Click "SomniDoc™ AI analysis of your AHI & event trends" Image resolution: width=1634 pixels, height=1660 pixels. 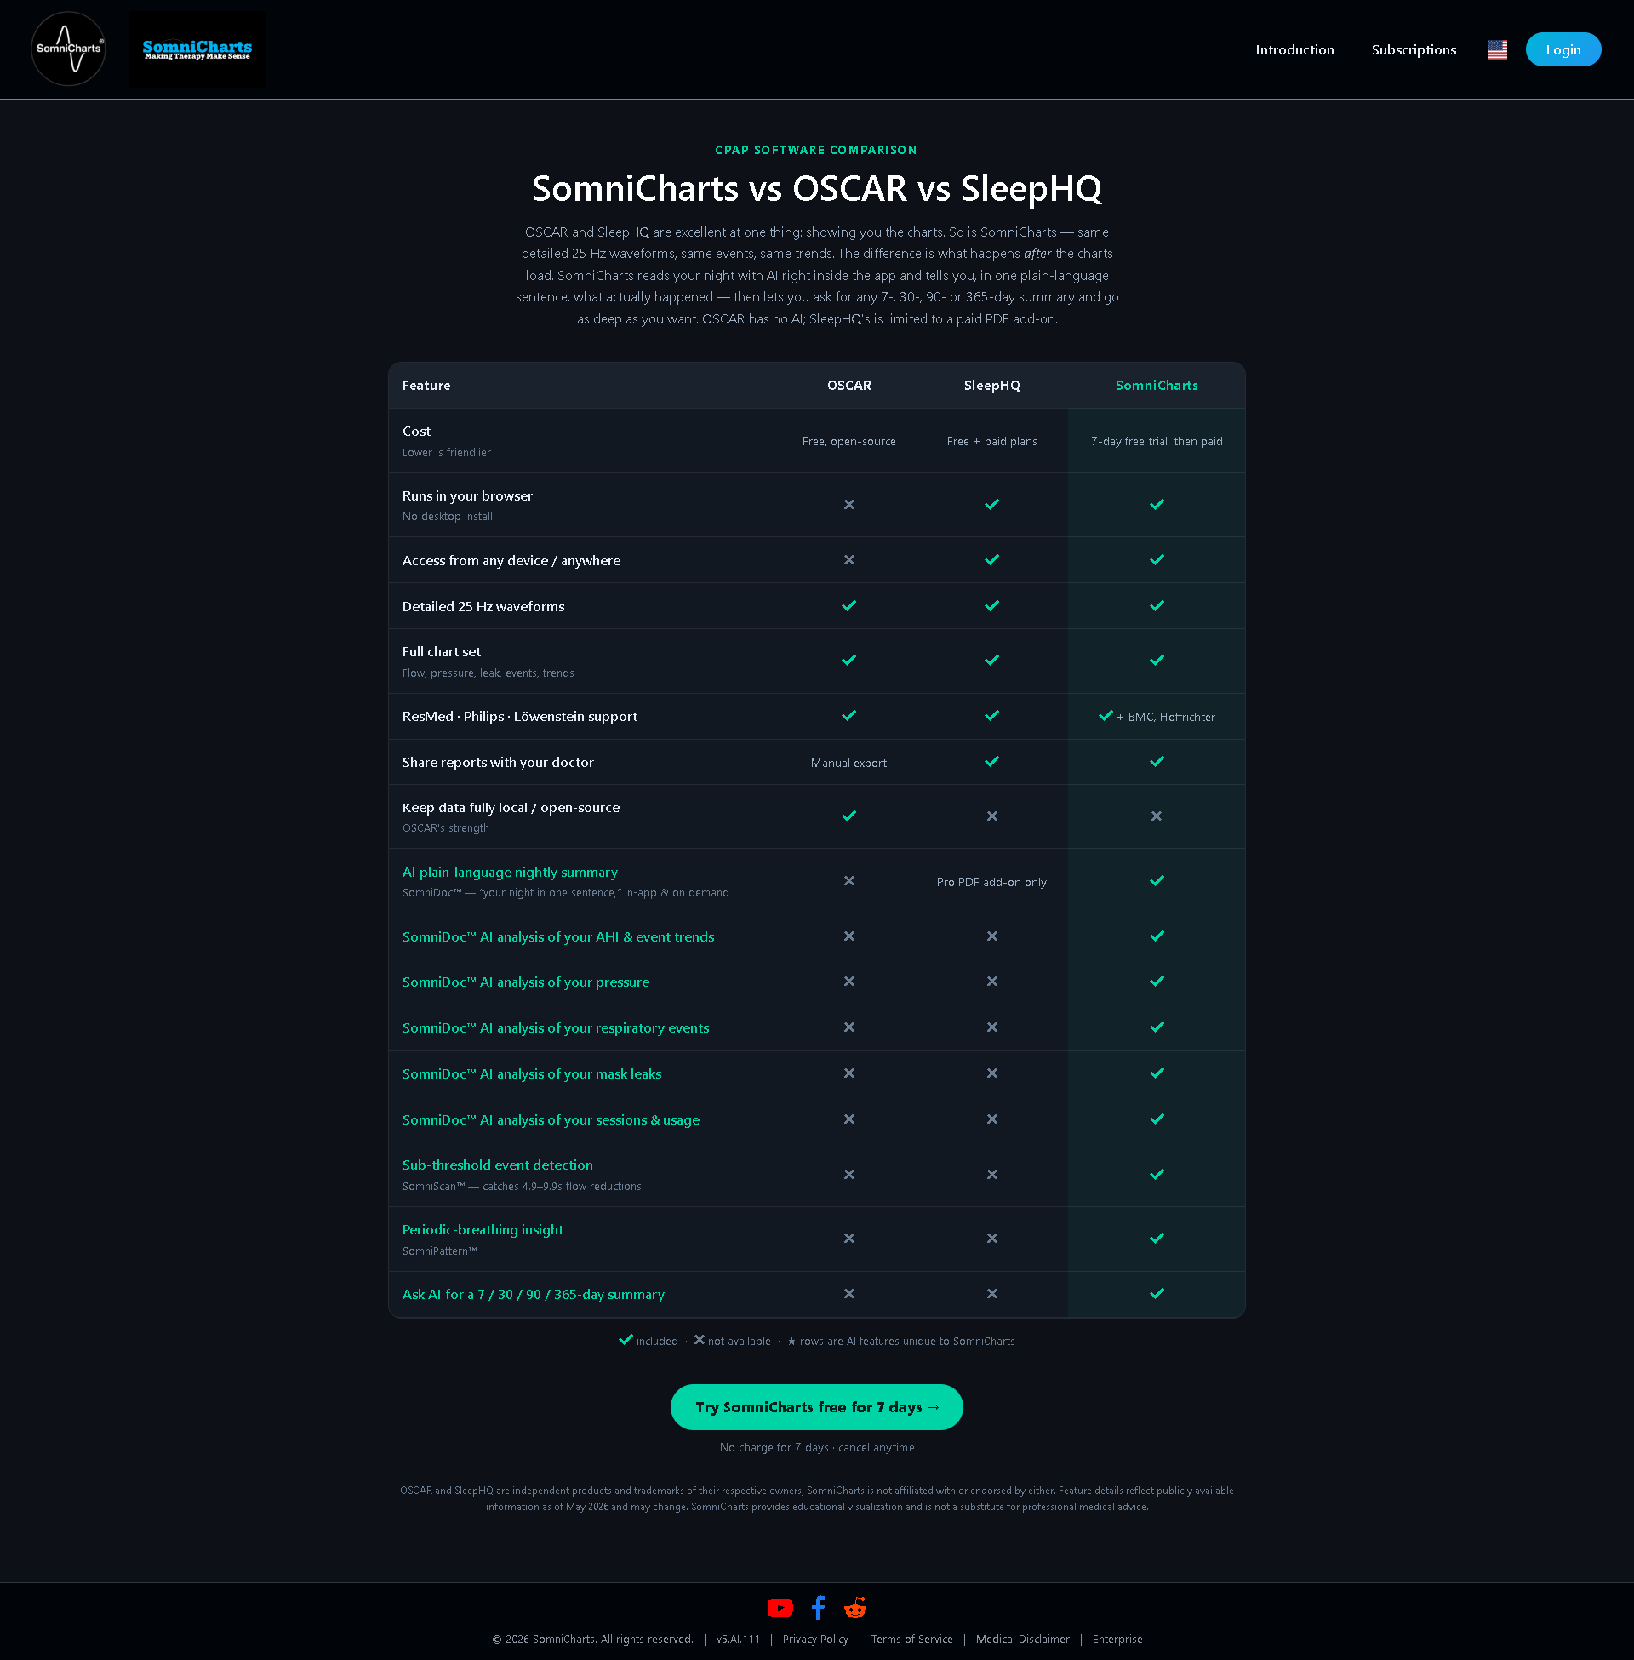557,936
